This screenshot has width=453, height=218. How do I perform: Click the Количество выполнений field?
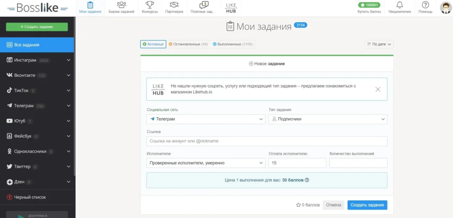point(358,163)
